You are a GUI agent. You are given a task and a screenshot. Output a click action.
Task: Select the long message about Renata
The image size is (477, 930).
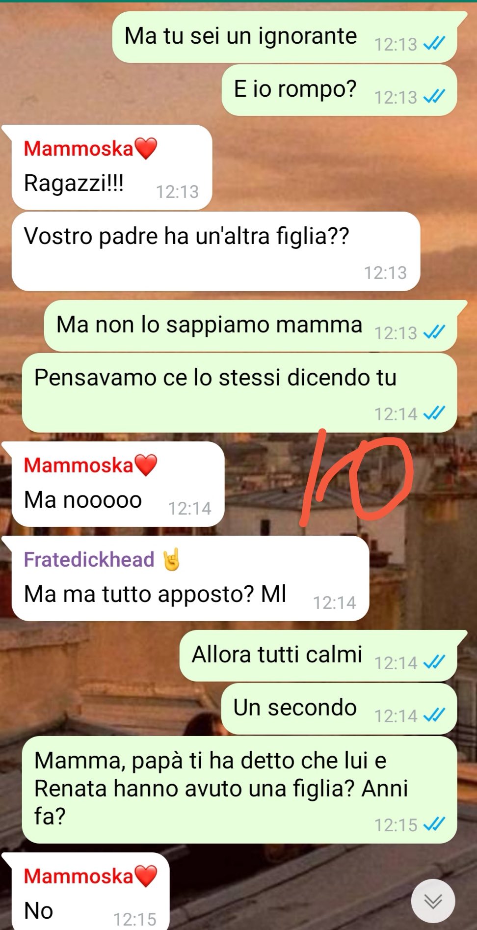coord(239,790)
